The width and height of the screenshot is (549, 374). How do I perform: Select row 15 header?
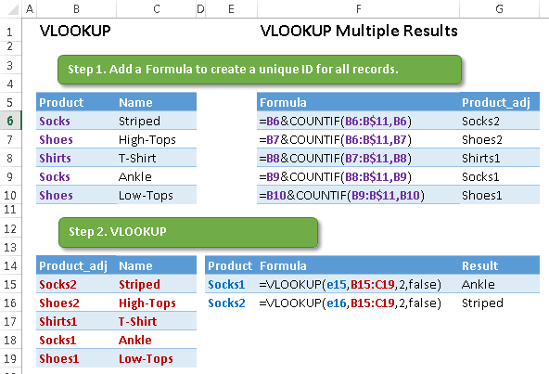[10, 284]
